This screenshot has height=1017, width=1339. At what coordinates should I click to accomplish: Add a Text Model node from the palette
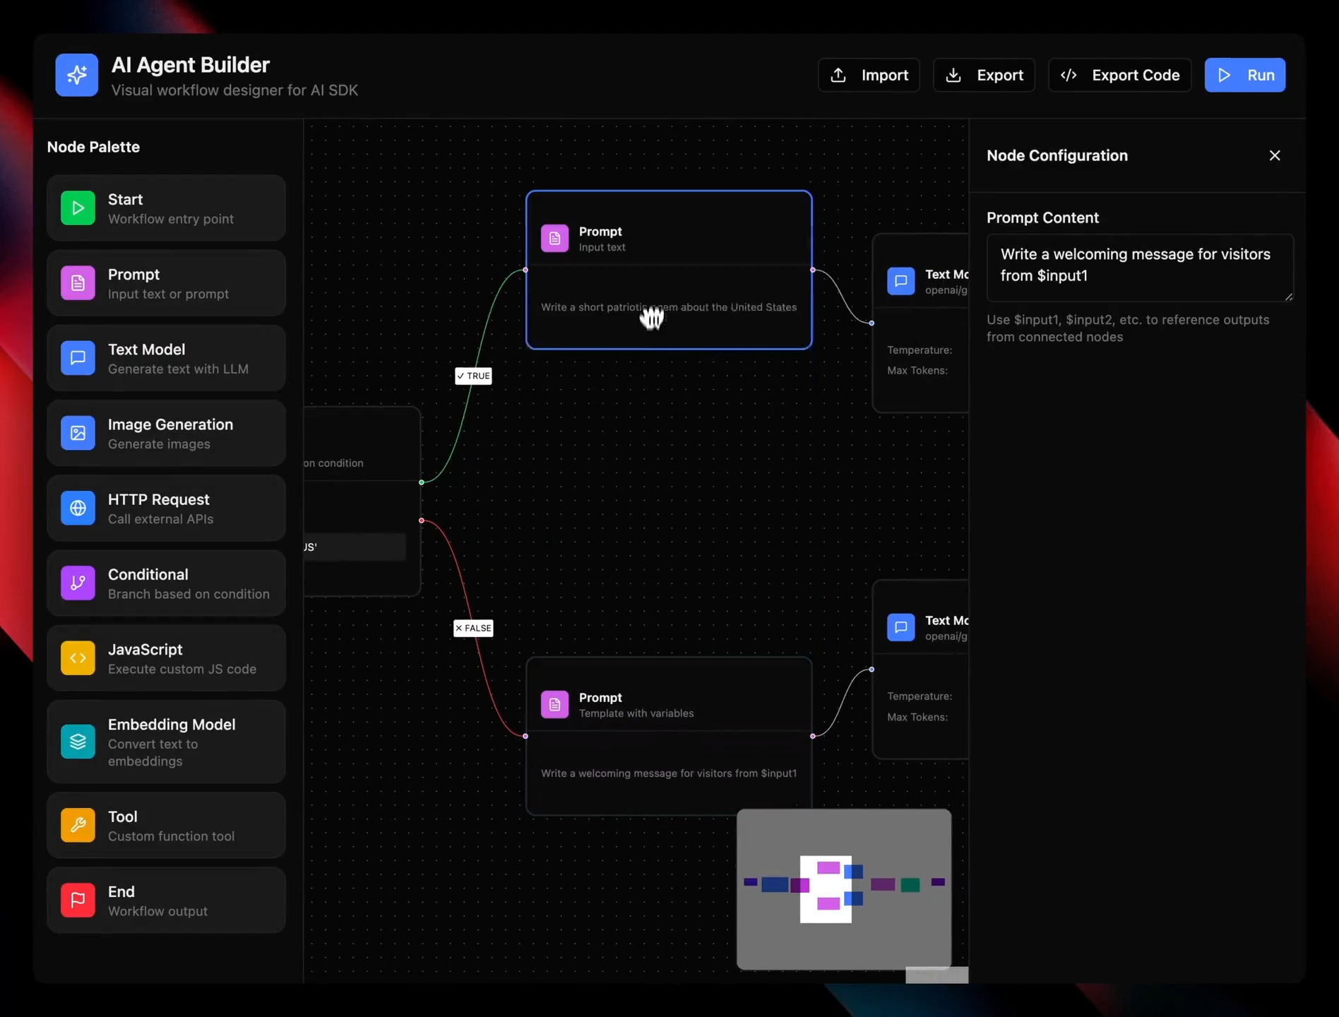[x=166, y=358]
